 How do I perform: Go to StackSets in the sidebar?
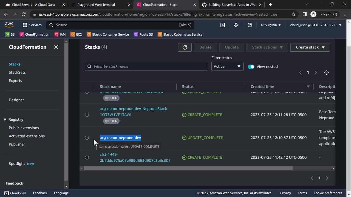pyautogui.click(x=17, y=72)
